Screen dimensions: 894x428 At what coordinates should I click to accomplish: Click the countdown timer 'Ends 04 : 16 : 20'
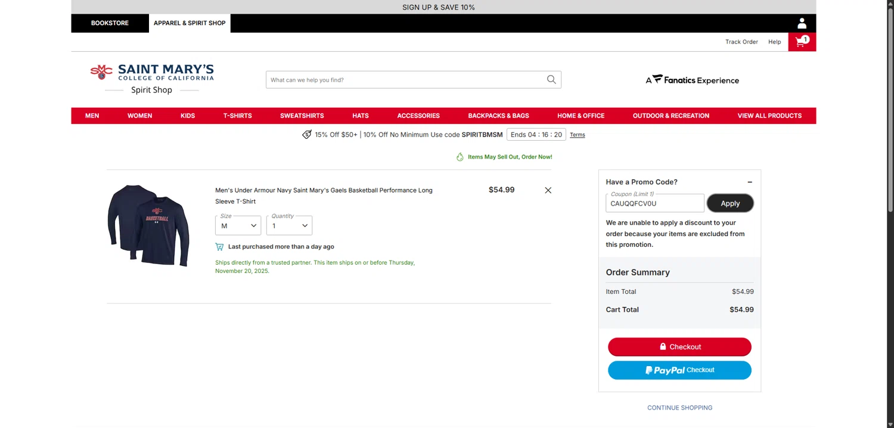[x=536, y=135]
